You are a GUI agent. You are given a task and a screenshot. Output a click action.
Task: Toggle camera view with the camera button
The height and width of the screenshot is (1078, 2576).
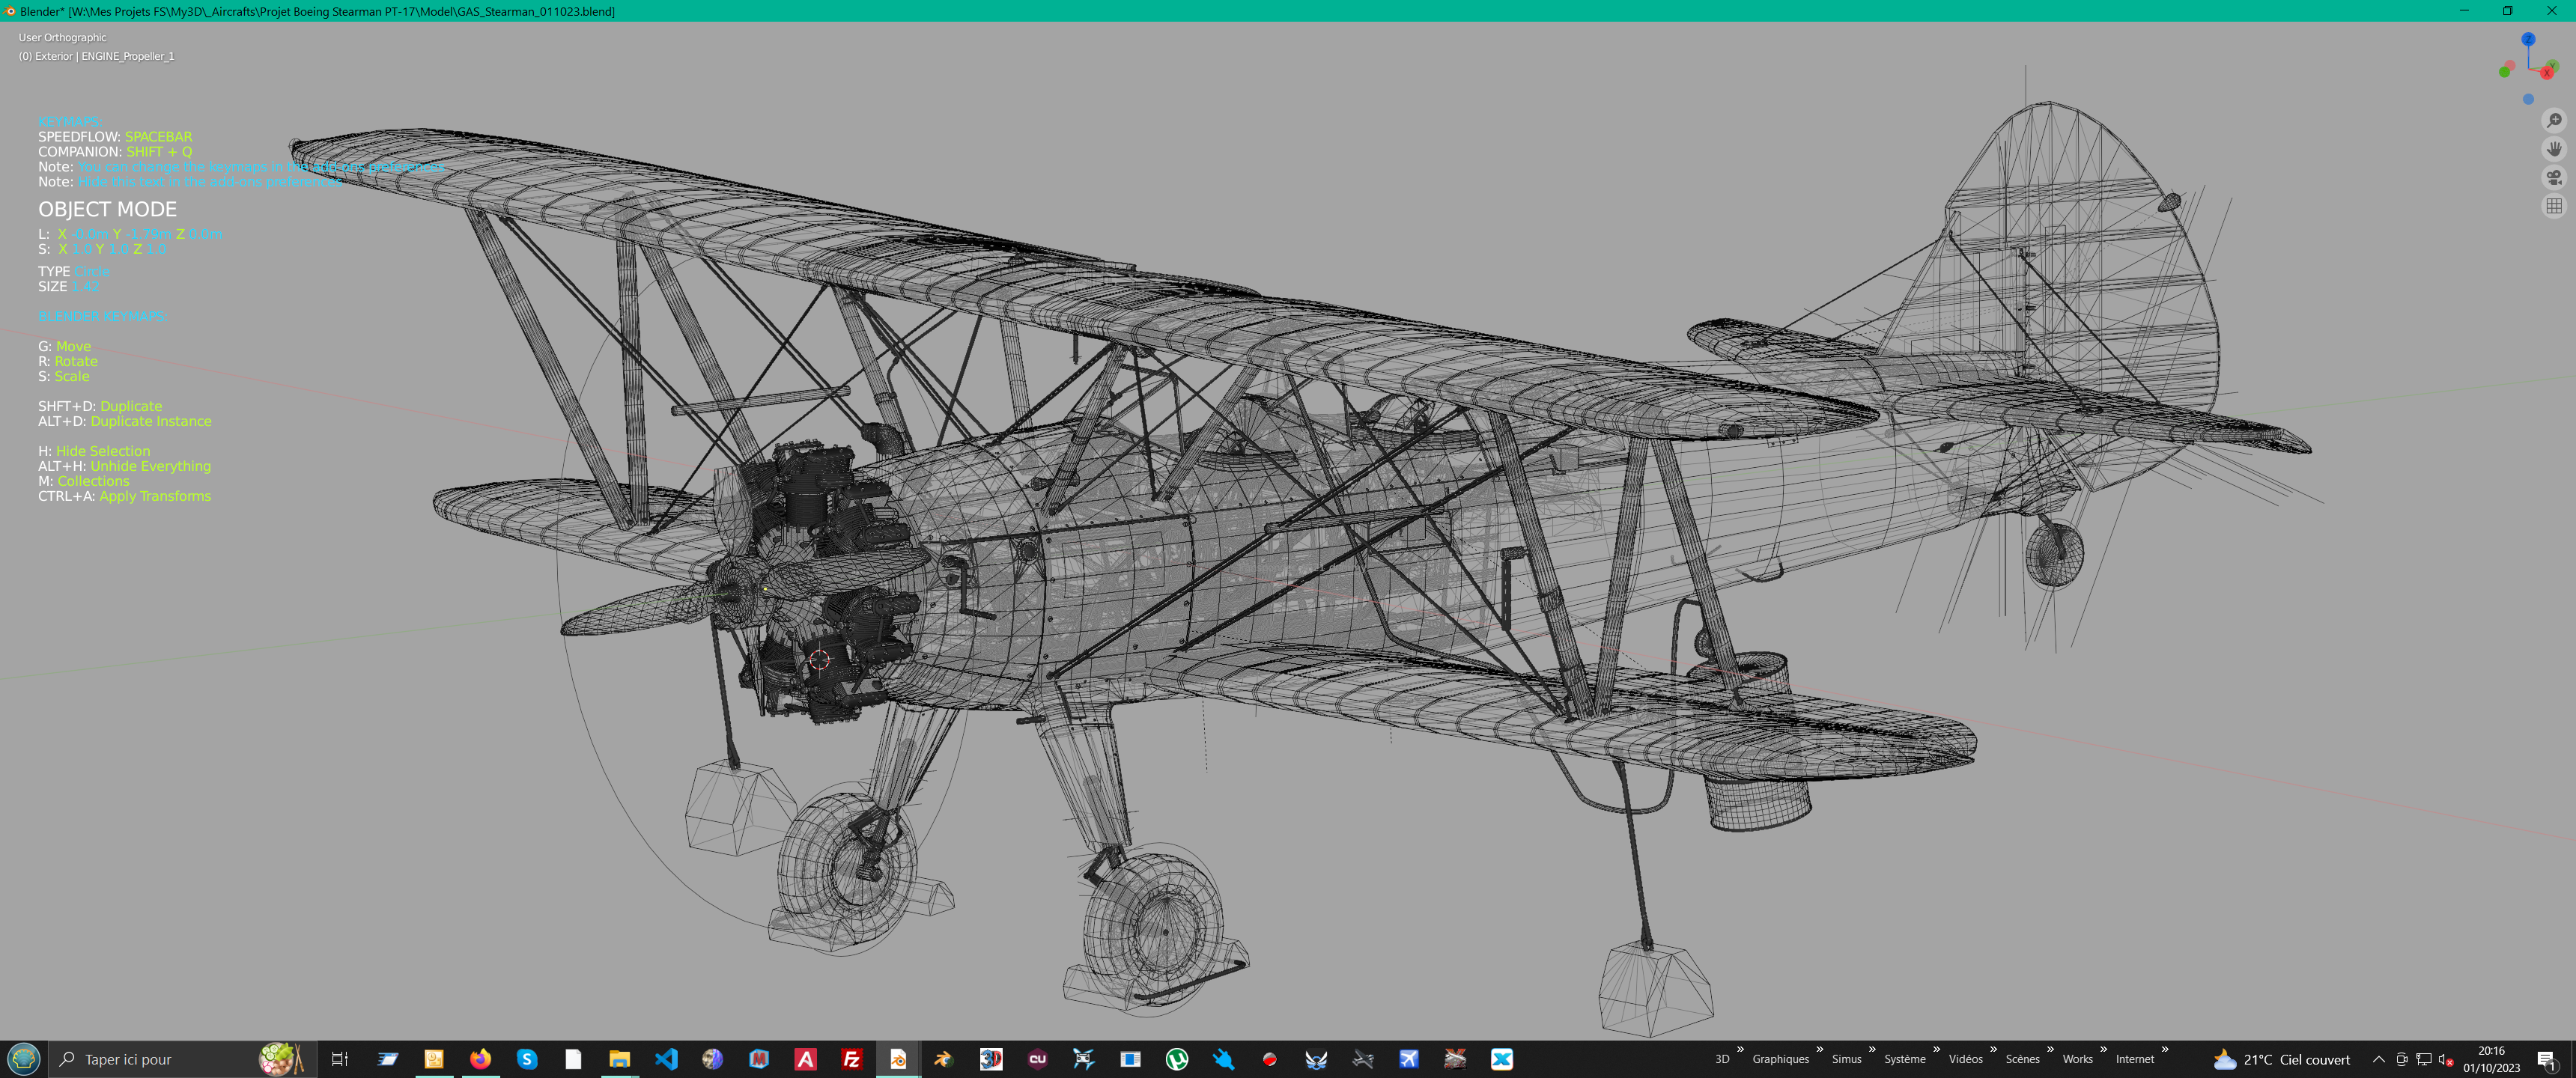[2554, 178]
